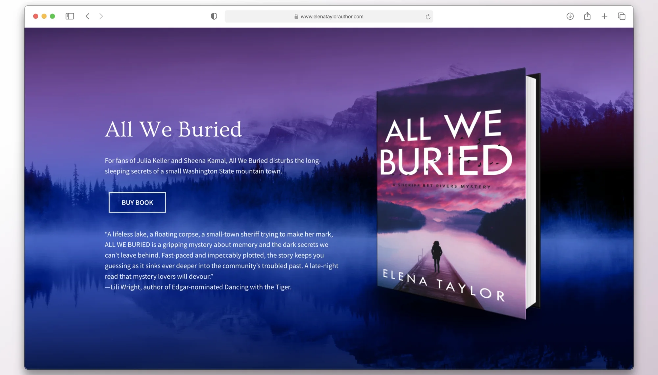
Task: Click the 'For fans of Julia Keller' paragraph
Action: (213, 166)
